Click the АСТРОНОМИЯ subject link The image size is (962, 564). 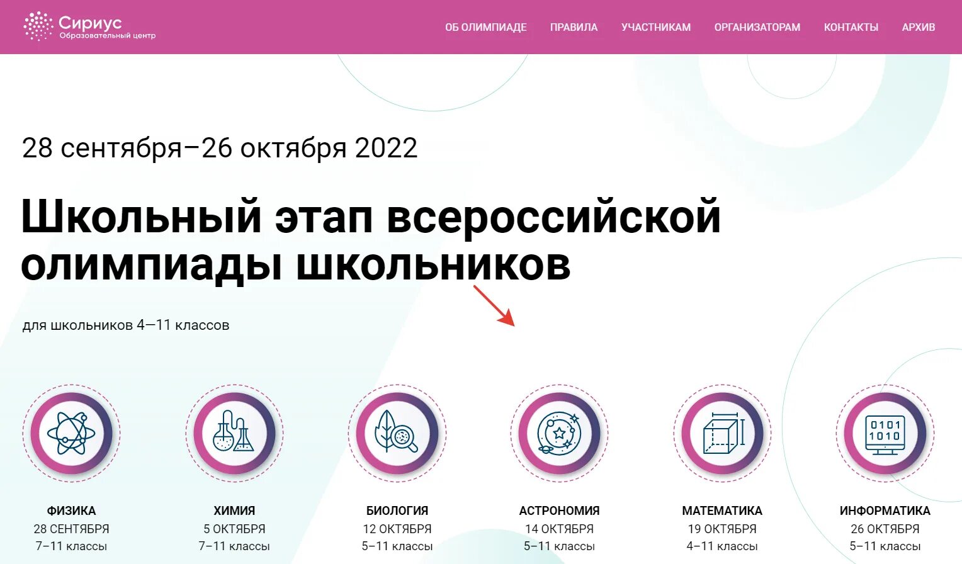coord(559,510)
